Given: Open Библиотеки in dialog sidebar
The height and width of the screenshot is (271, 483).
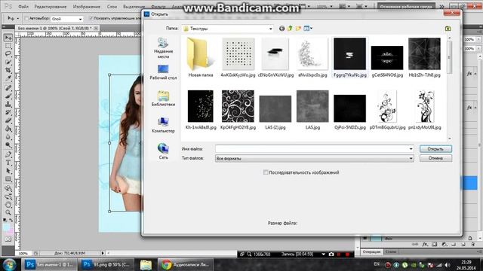Looking at the screenshot, I should point(163,99).
